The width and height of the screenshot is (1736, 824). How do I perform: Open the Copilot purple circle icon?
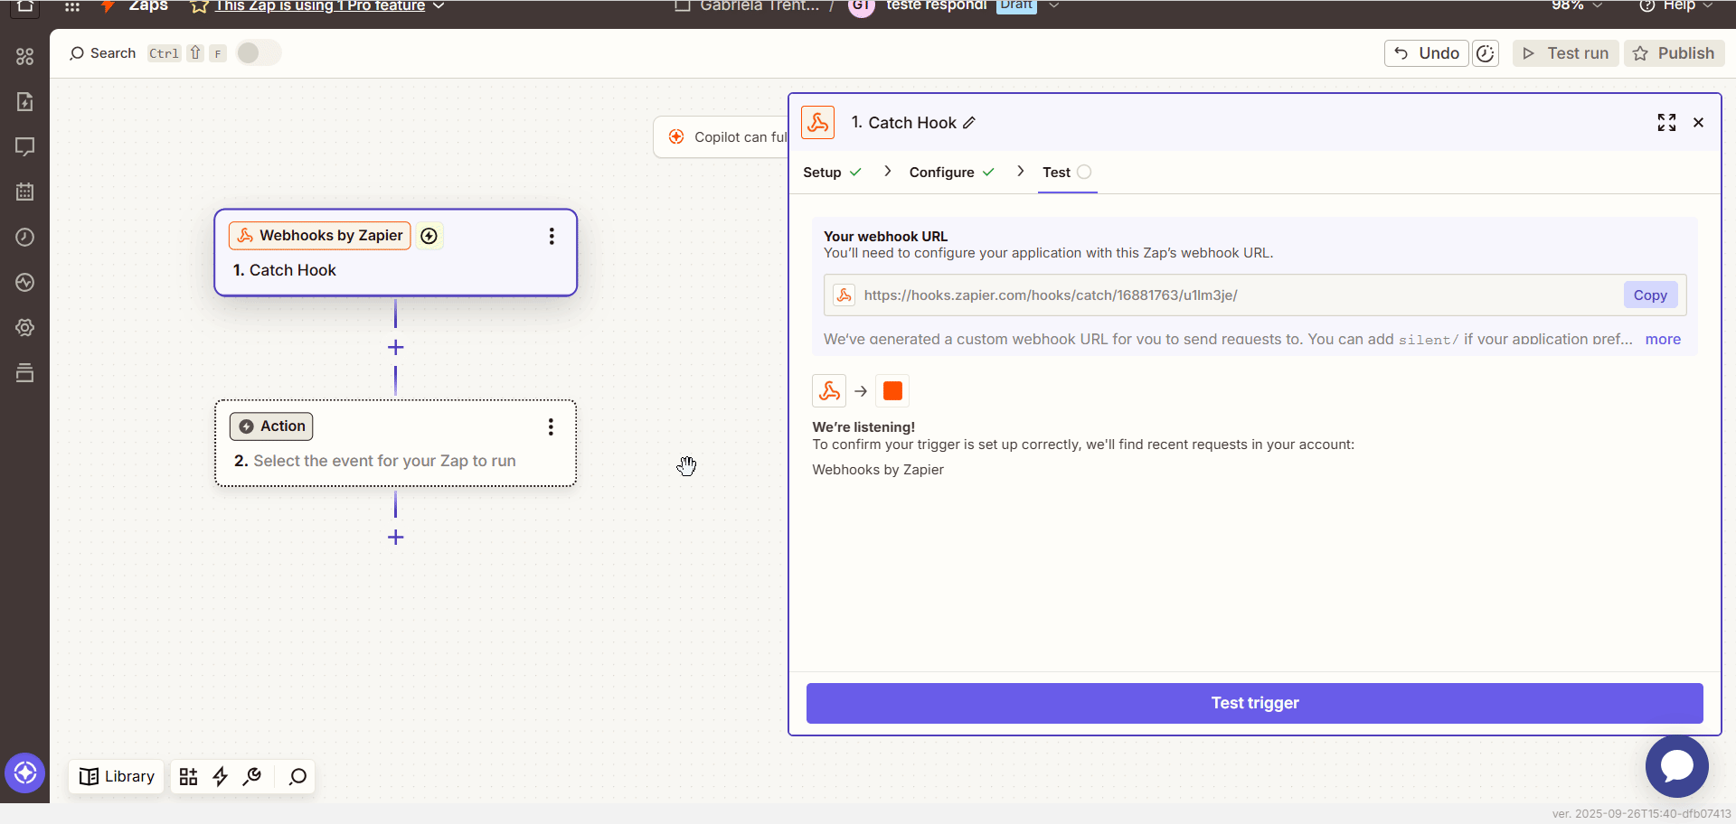(24, 772)
